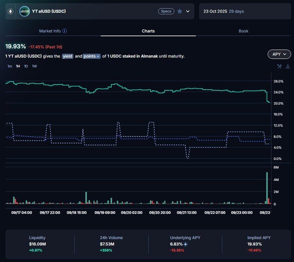This screenshot has height=262, width=294.
Task: Download chart data via download icon
Action: 288,66
